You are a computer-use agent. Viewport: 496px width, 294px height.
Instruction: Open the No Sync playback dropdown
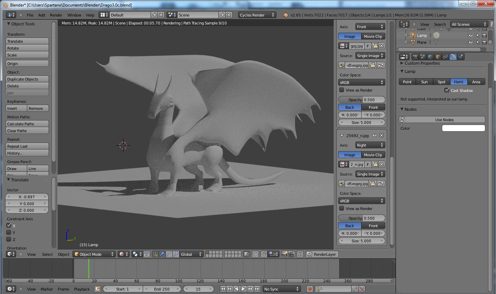(282, 289)
